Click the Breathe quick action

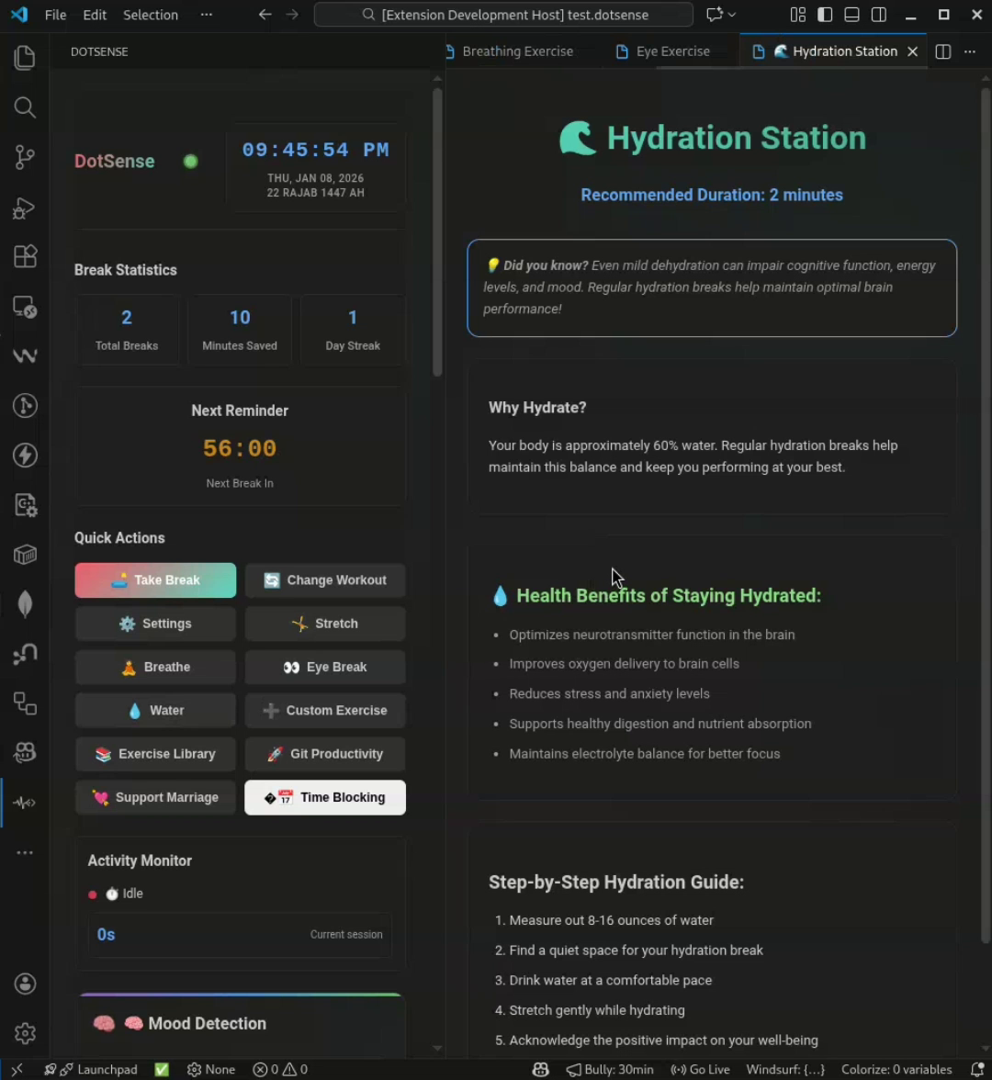tap(156, 667)
